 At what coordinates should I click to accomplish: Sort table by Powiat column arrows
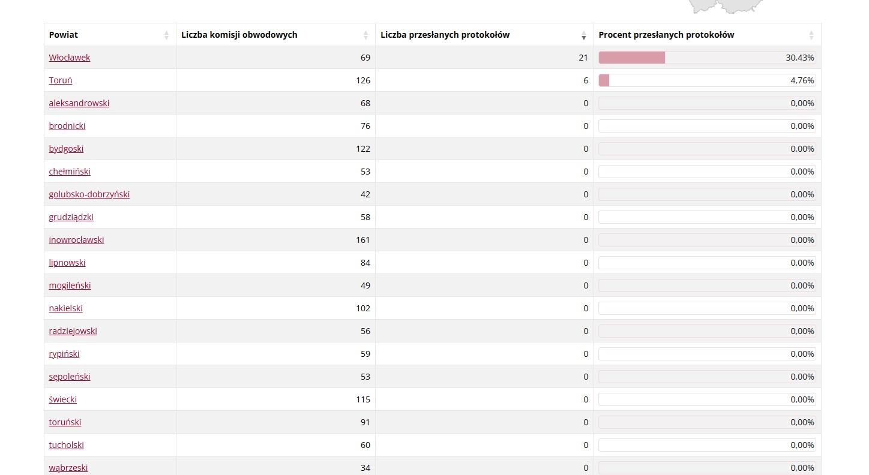(x=166, y=35)
